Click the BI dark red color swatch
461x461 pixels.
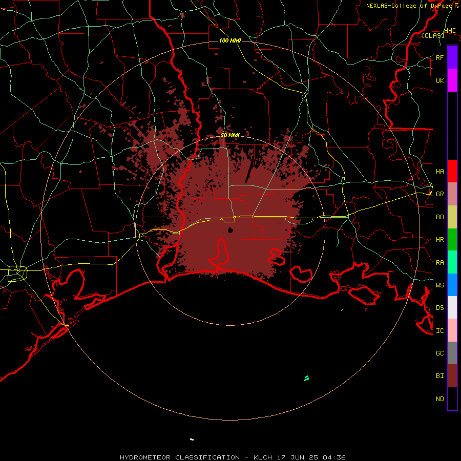coord(452,376)
